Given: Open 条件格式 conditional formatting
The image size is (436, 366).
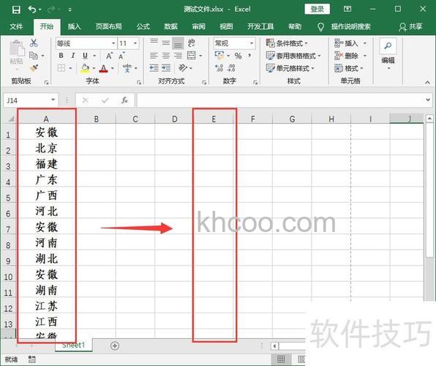Looking at the screenshot, I should 287,43.
